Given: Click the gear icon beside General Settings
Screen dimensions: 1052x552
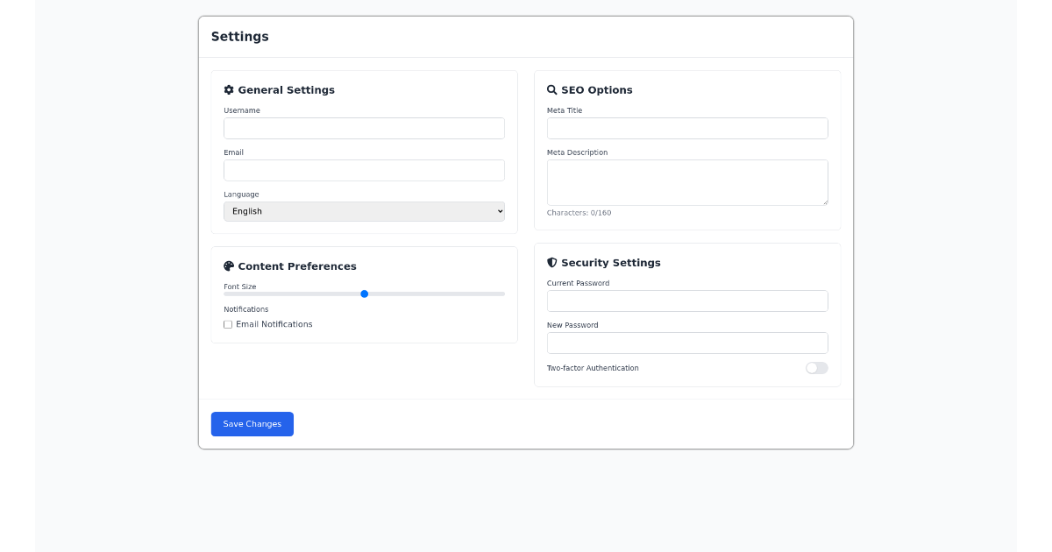Looking at the screenshot, I should 229,89.
